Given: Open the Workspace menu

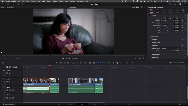Looking at the screenshot, I should point(80,1).
